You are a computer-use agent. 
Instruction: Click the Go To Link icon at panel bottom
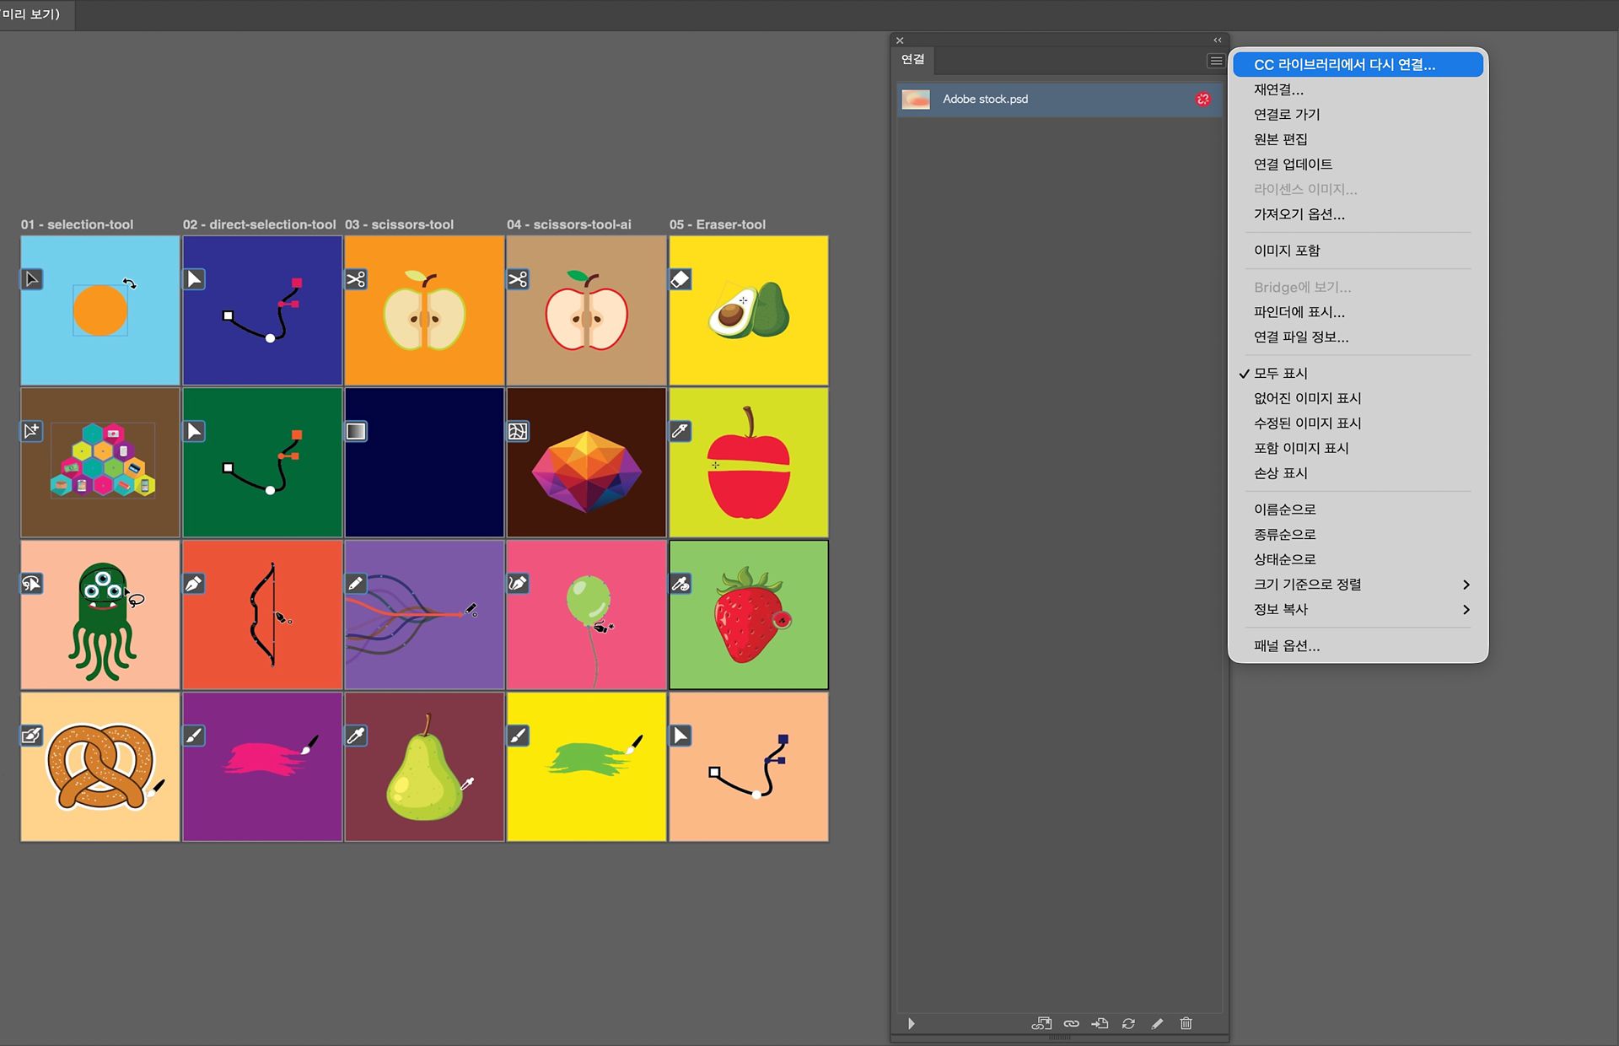coord(1100,1023)
